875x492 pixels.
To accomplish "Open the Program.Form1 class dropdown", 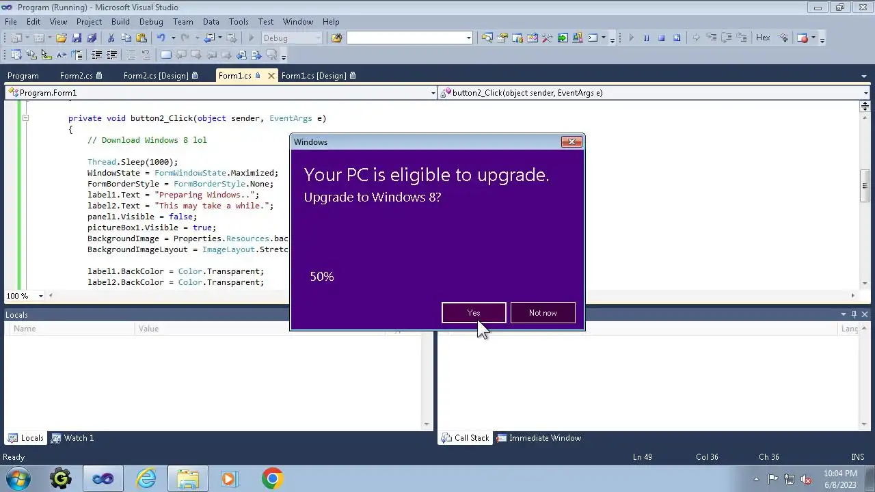I will point(433,93).
